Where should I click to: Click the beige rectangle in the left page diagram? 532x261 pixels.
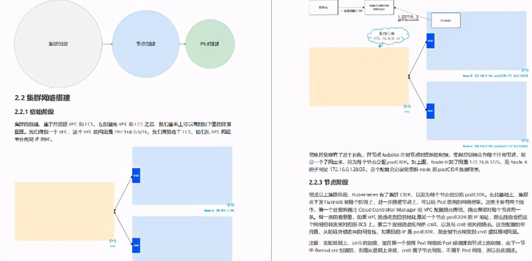point(64,211)
